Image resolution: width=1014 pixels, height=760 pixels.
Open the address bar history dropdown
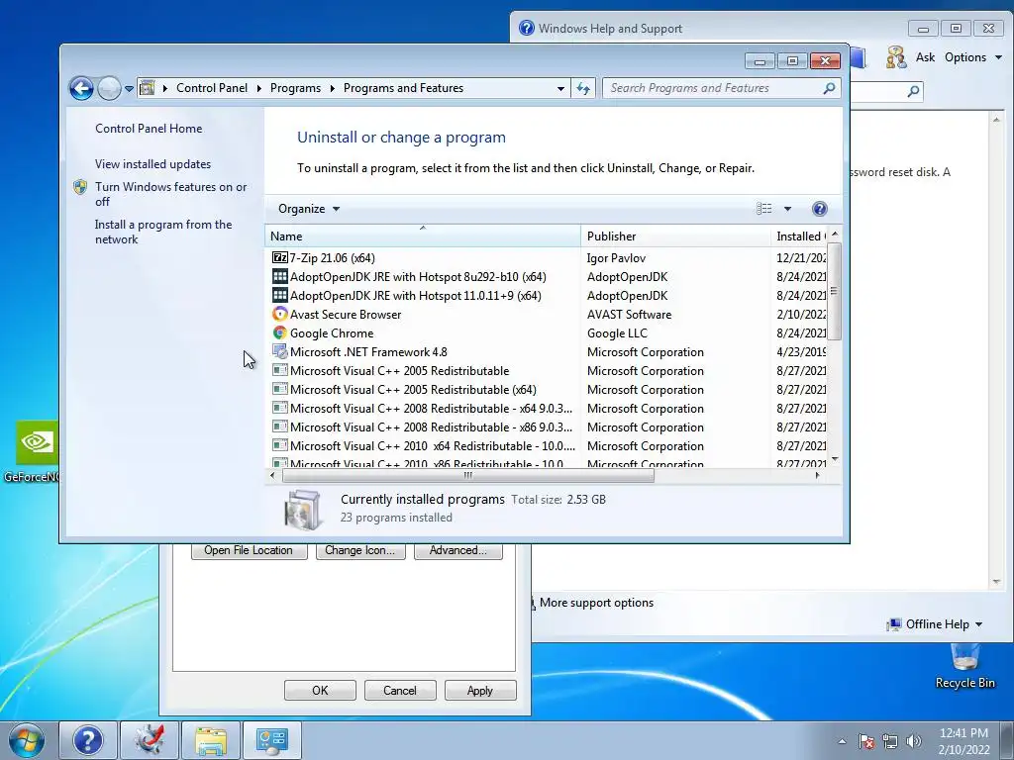pyautogui.click(x=560, y=88)
